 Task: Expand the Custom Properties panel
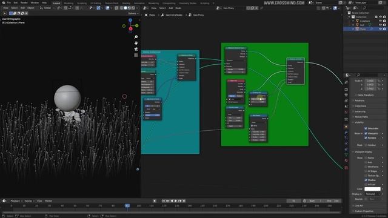click(364, 211)
